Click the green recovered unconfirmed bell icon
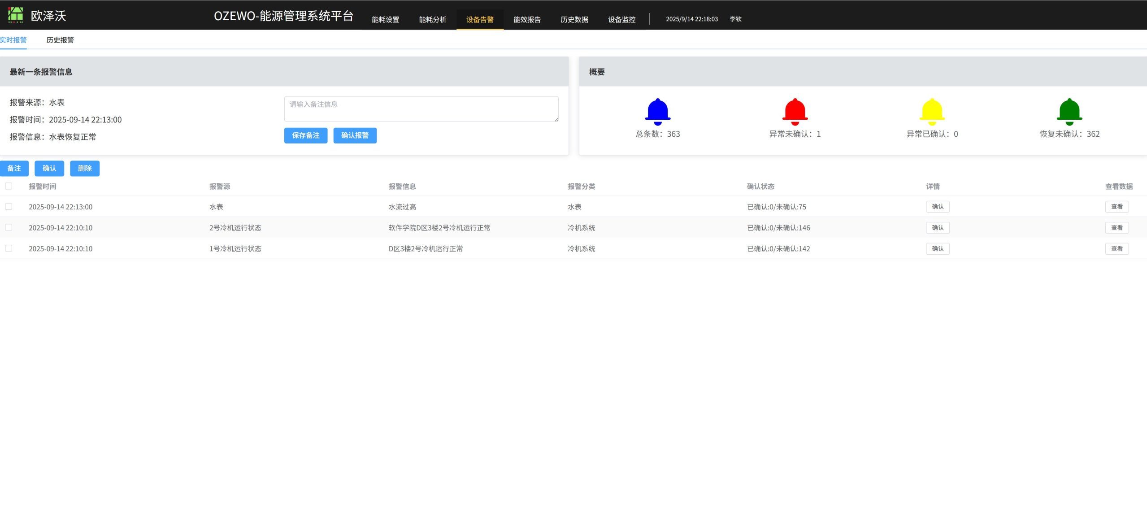The height and width of the screenshot is (517, 1147). (x=1069, y=112)
